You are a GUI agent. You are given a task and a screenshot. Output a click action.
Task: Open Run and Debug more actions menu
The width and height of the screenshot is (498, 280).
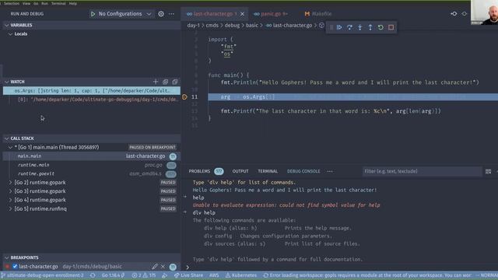point(171,14)
